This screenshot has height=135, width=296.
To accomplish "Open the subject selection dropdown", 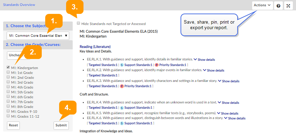I will point(38,36).
